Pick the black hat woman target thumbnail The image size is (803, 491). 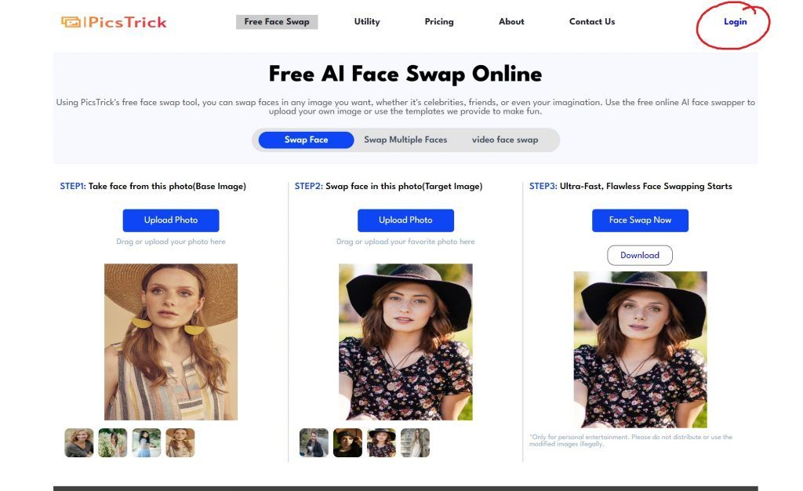[382, 442]
